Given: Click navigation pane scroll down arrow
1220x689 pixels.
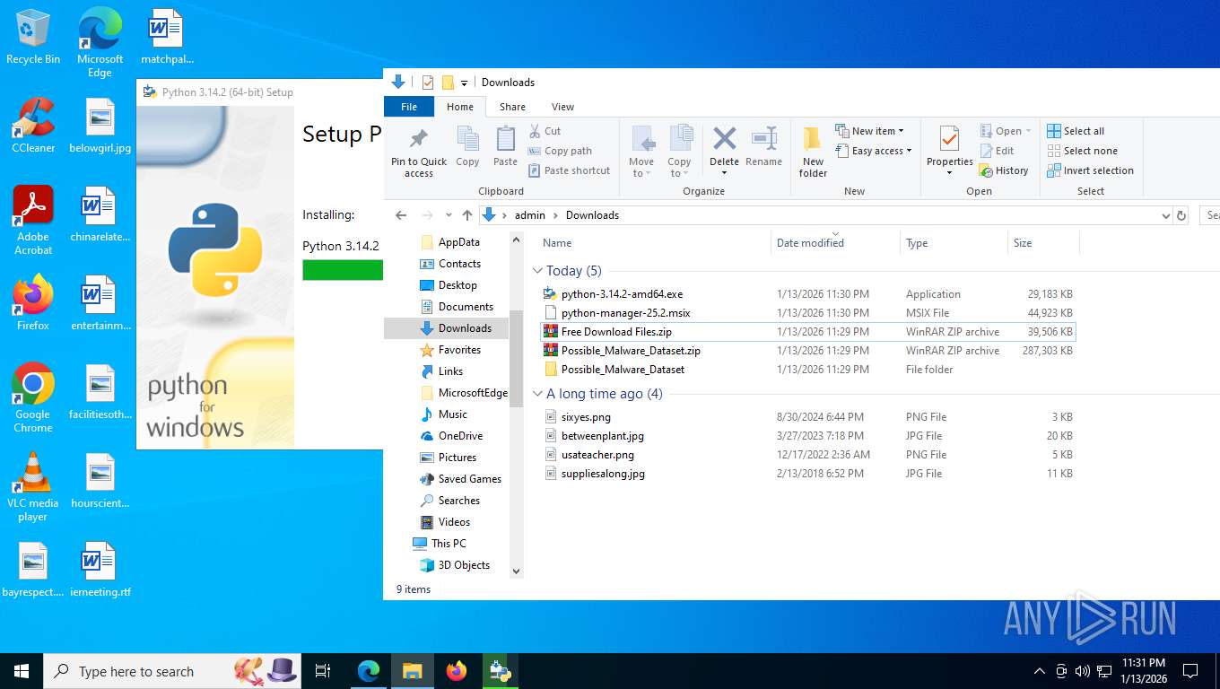Looking at the screenshot, I should click(516, 571).
